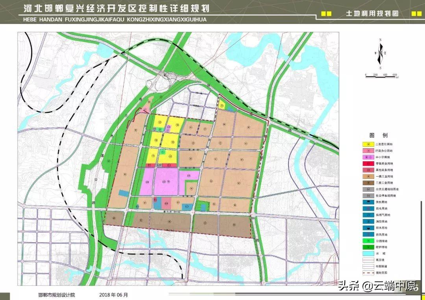Viewport: 425px width, 300px height.
Task: Click the scale bar below the compass
Action: point(381,76)
